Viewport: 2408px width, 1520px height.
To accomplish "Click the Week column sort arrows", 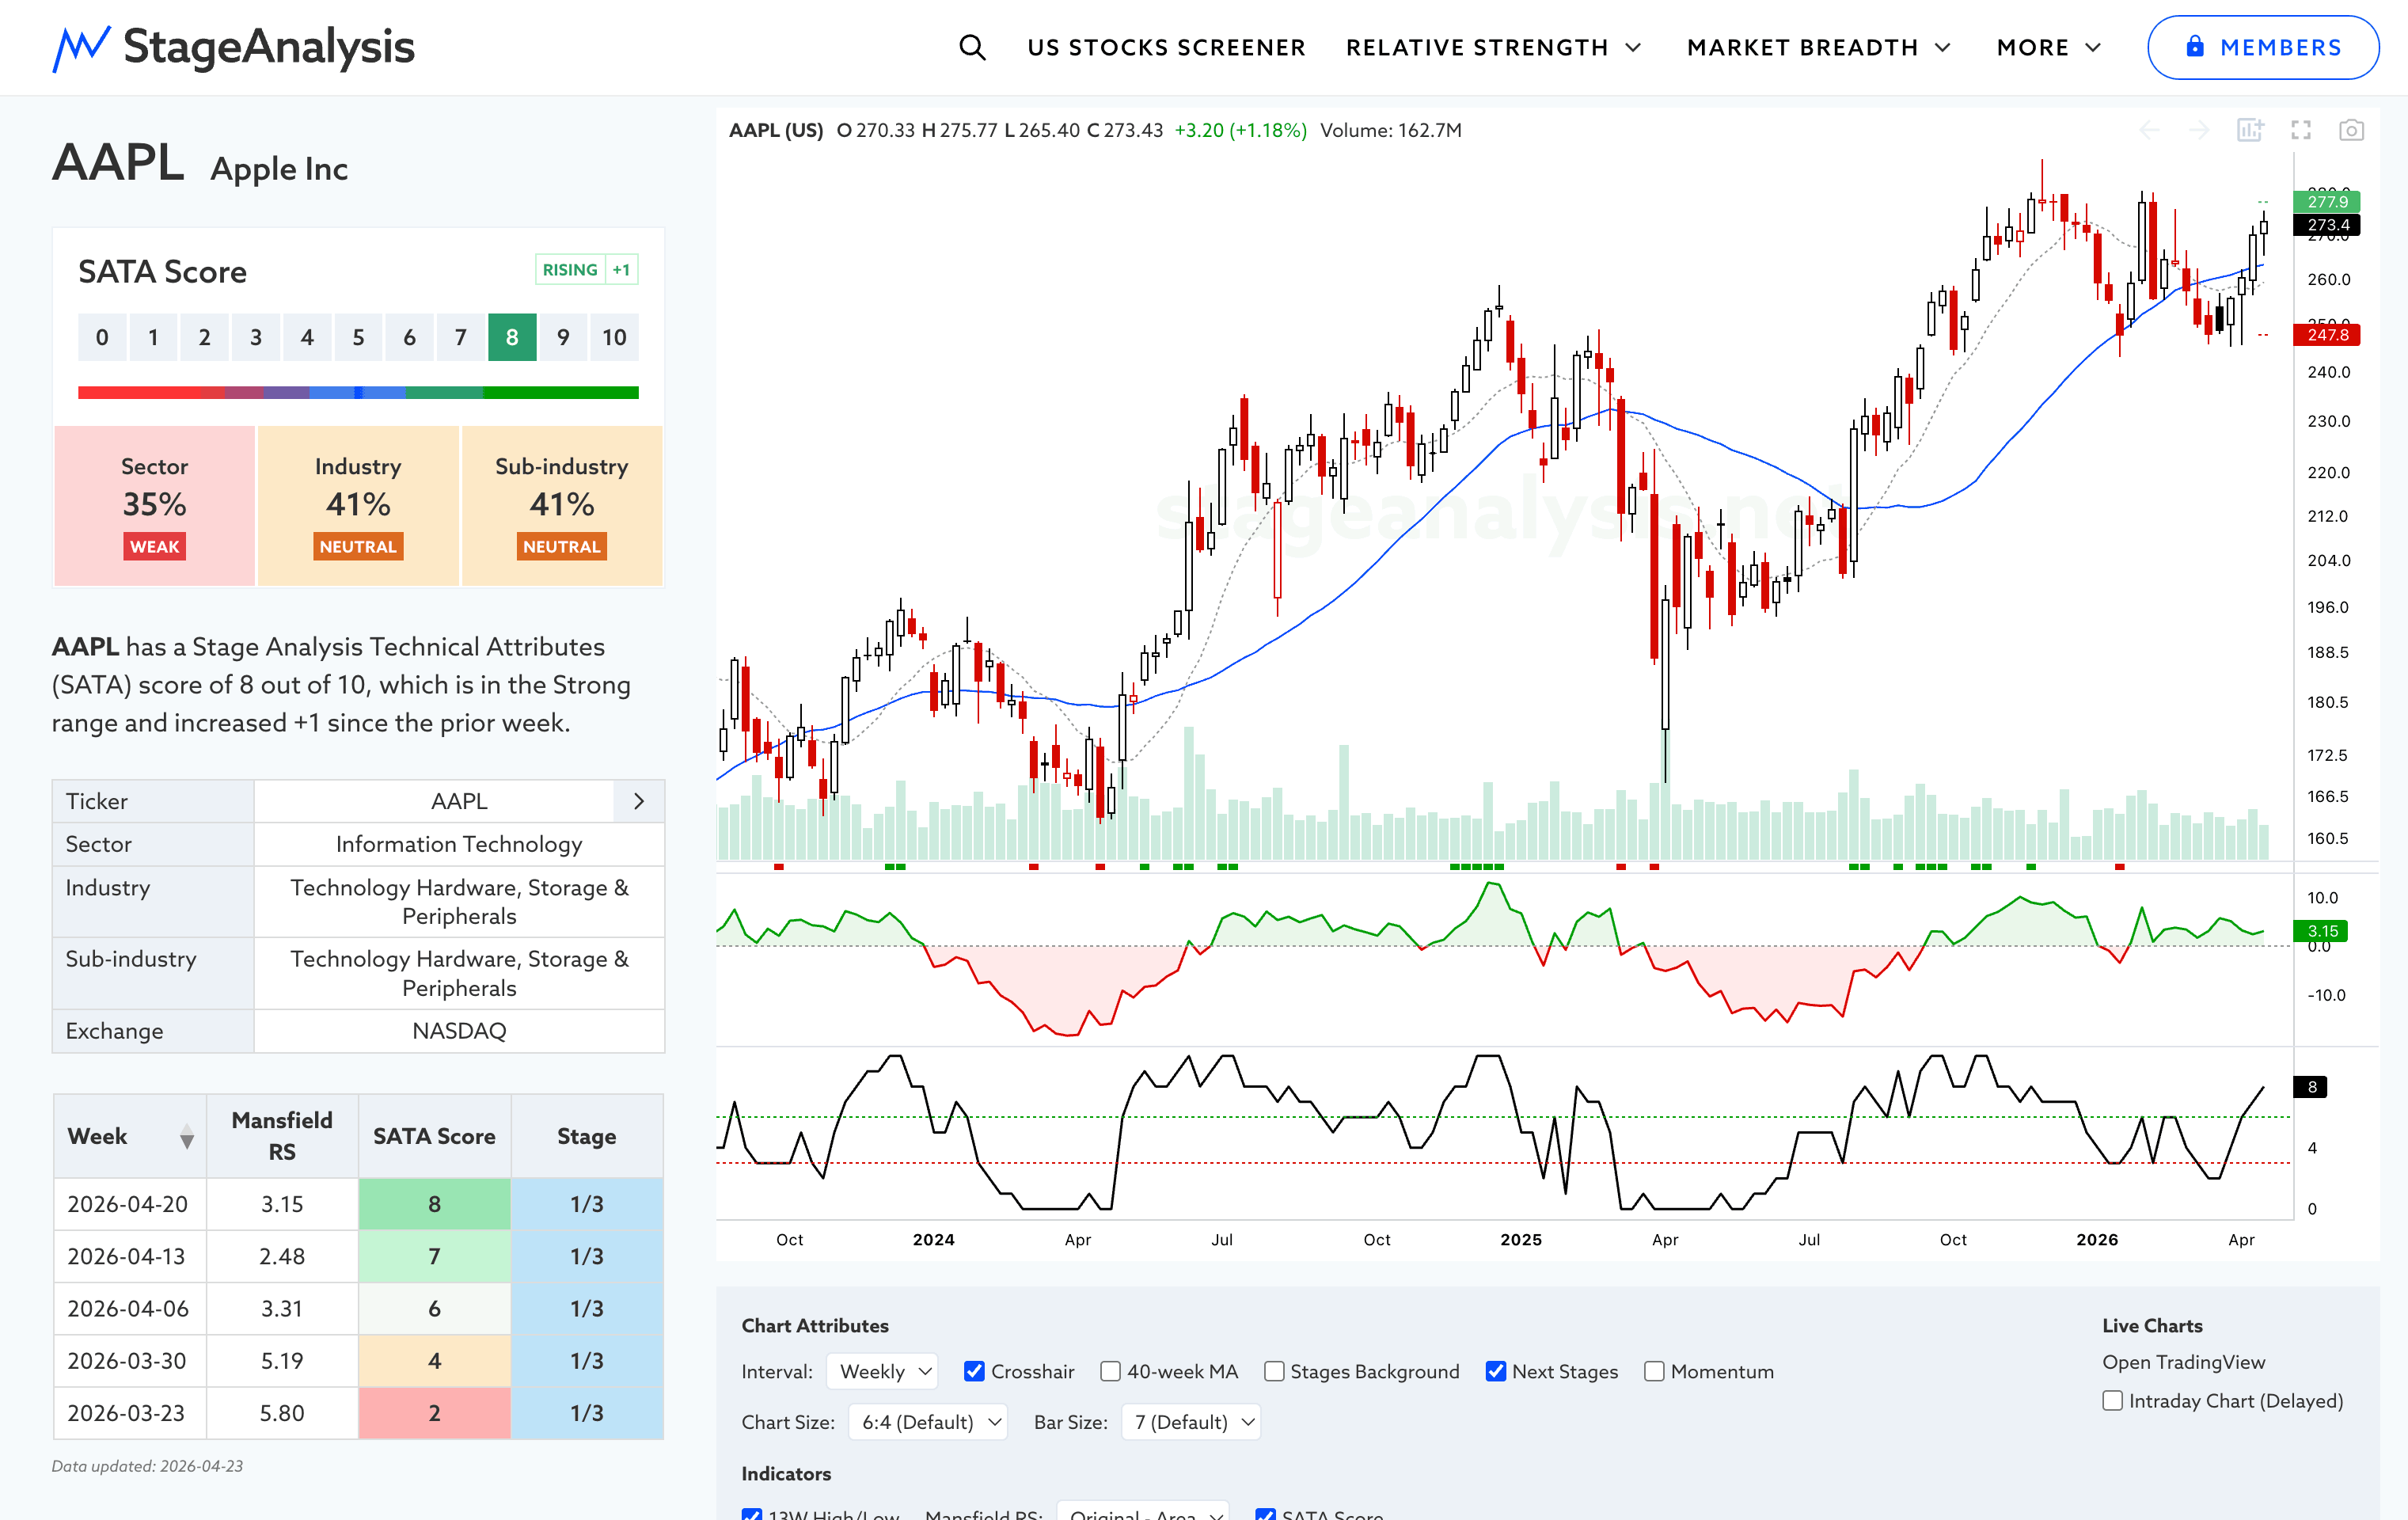I will pos(186,1137).
